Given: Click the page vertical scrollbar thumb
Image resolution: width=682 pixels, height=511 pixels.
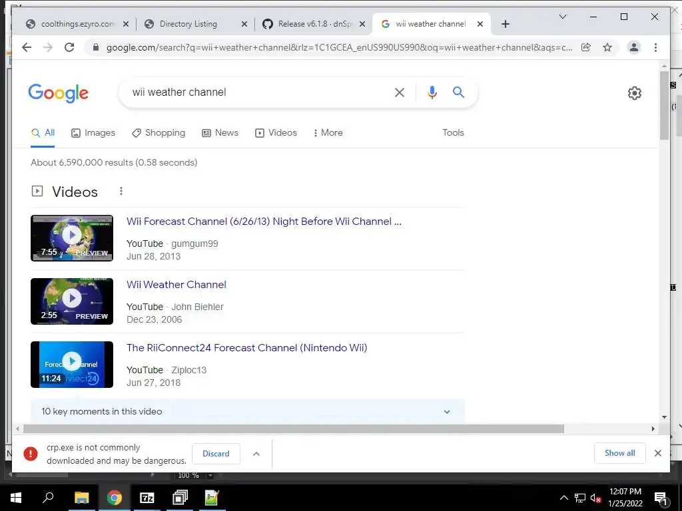Looking at the screenshot, I should [664, 106].
